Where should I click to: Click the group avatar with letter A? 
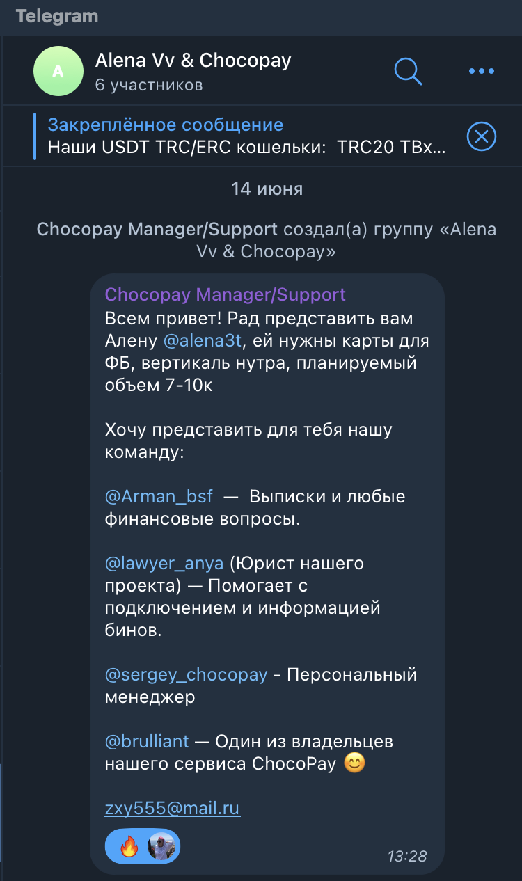(x=58, y=71)
